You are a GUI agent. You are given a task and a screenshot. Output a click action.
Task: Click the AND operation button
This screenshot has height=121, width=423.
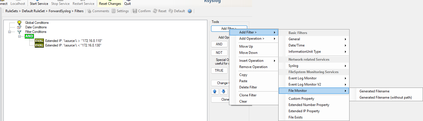pyautogui.click(x=219, y=44)
